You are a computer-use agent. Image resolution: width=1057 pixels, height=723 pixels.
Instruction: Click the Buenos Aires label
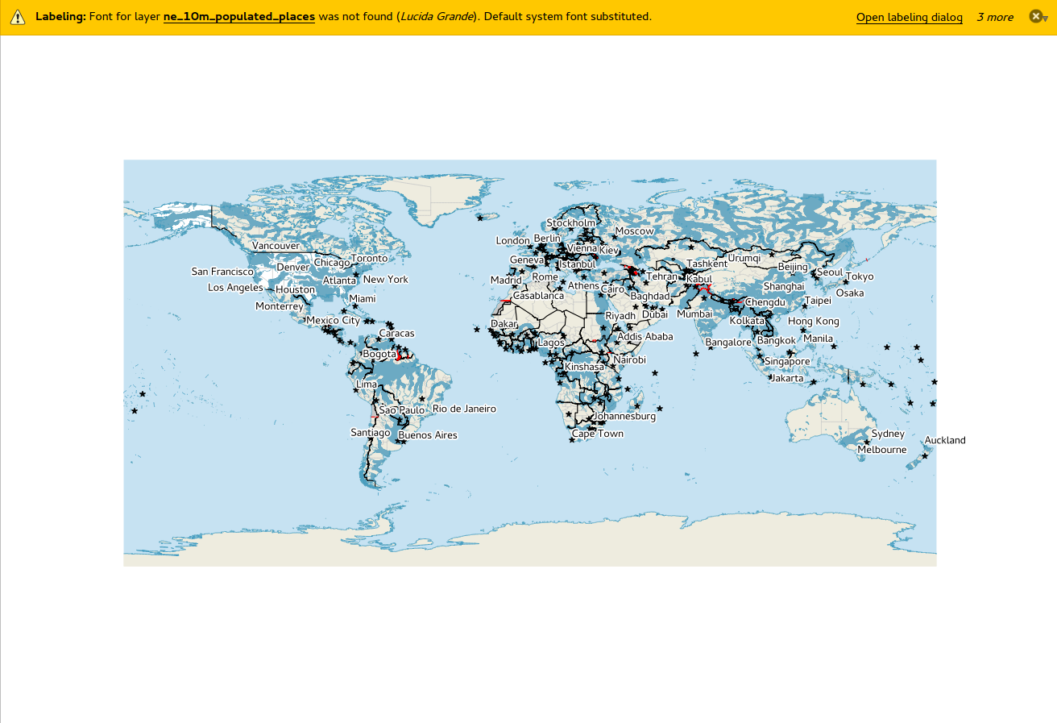click(428, 436)
